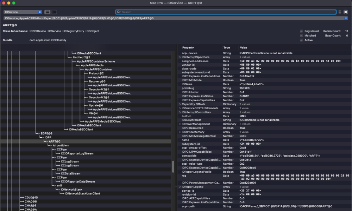Expand the IODeviceMemory array
352x211 pixels.
coord(180,132)
